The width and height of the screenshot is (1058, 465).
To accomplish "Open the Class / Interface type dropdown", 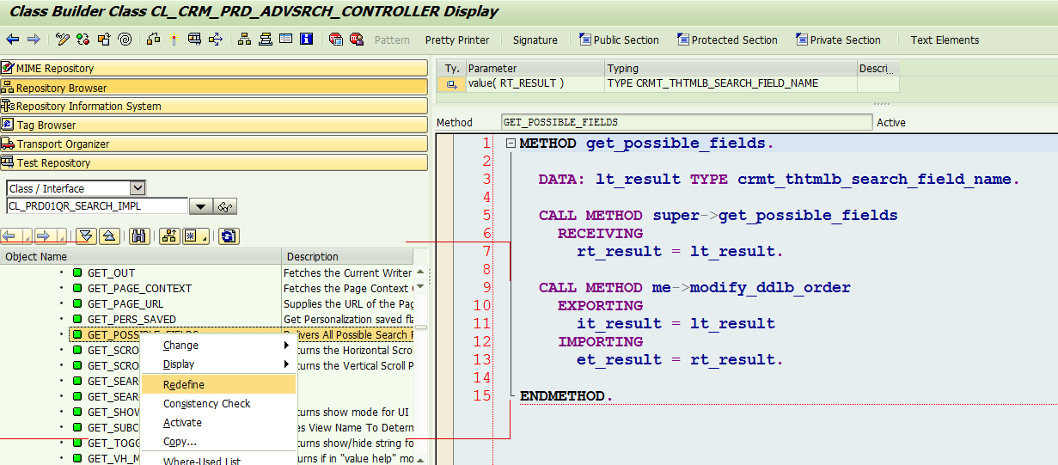I will [138, 188].
